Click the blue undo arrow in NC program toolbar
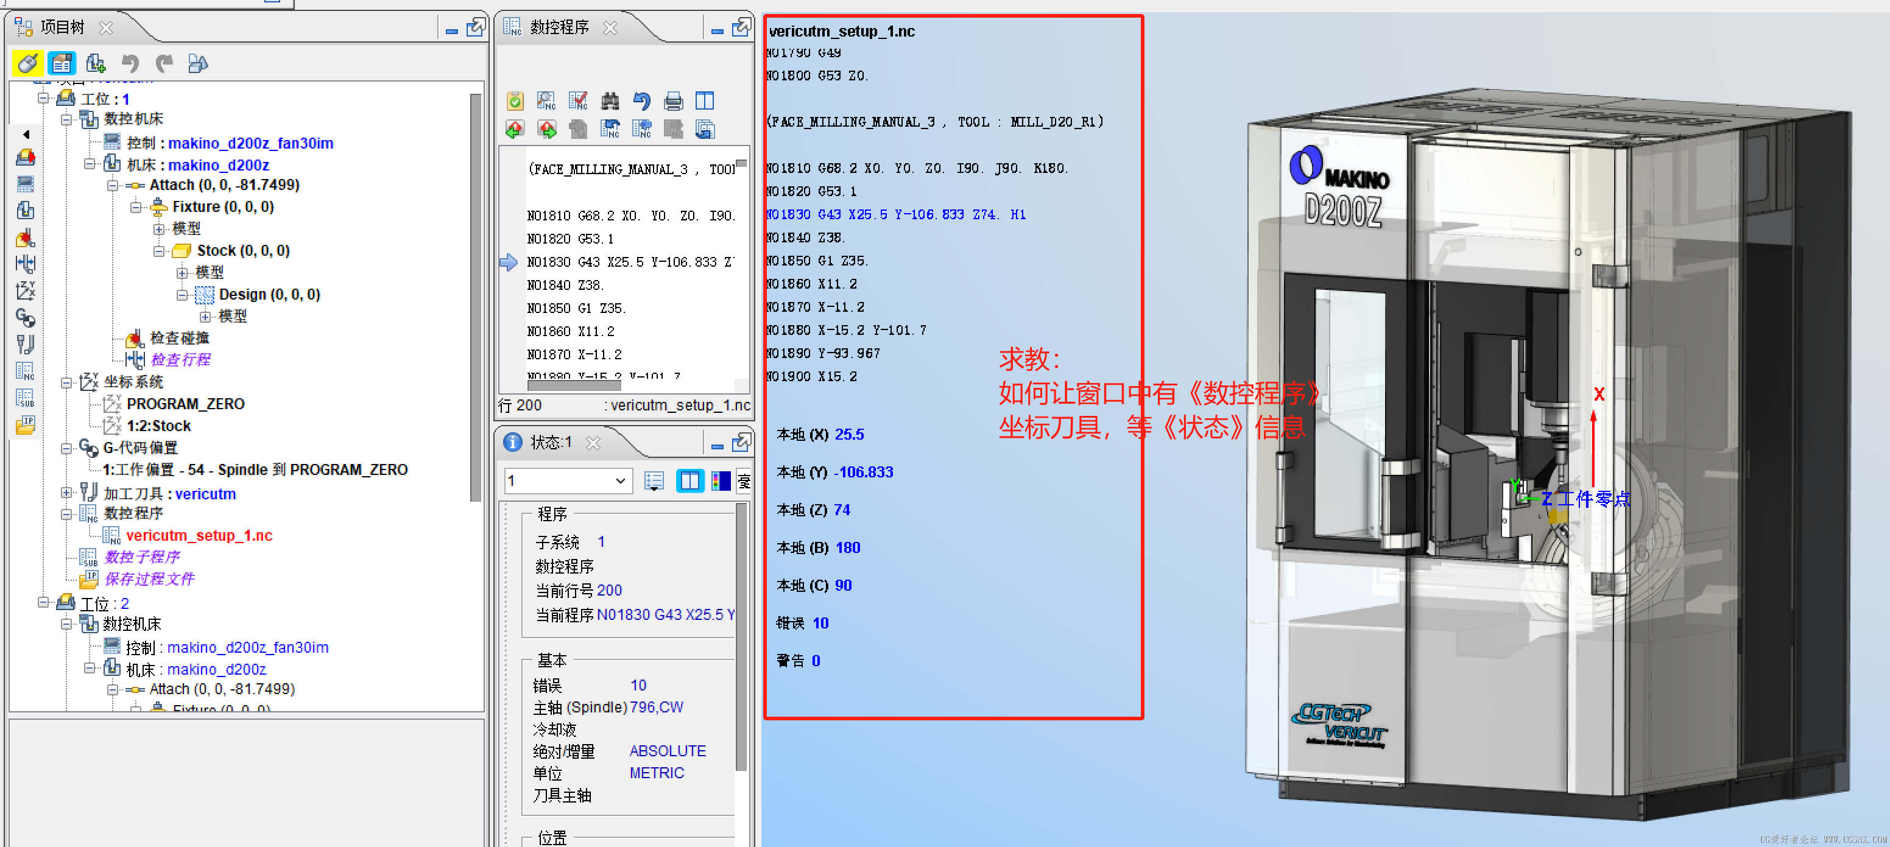The image size is (1890, 847). point(641,100)
